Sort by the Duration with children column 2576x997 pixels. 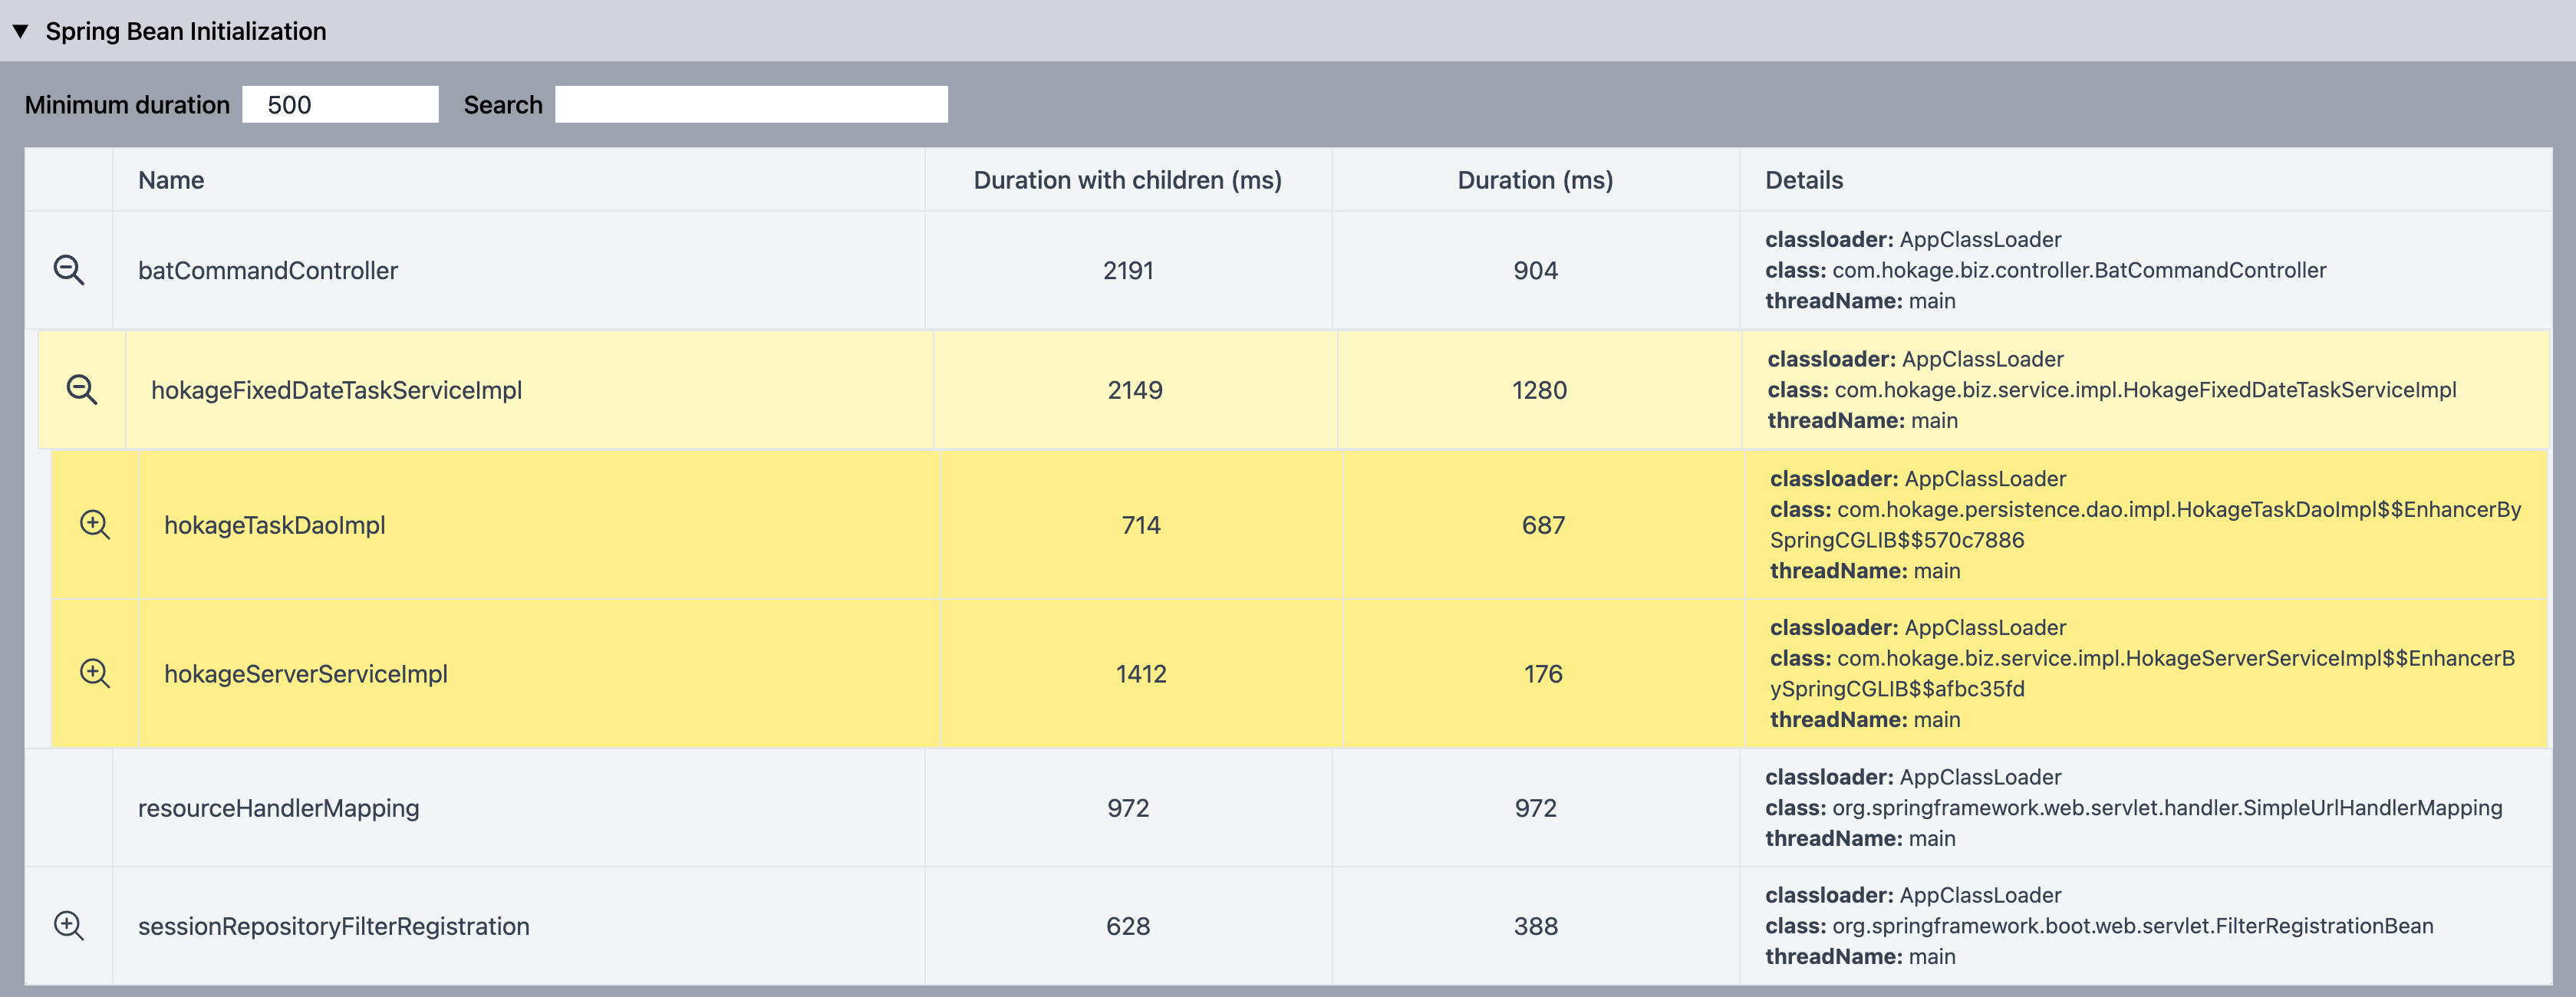click(1128, 180)
